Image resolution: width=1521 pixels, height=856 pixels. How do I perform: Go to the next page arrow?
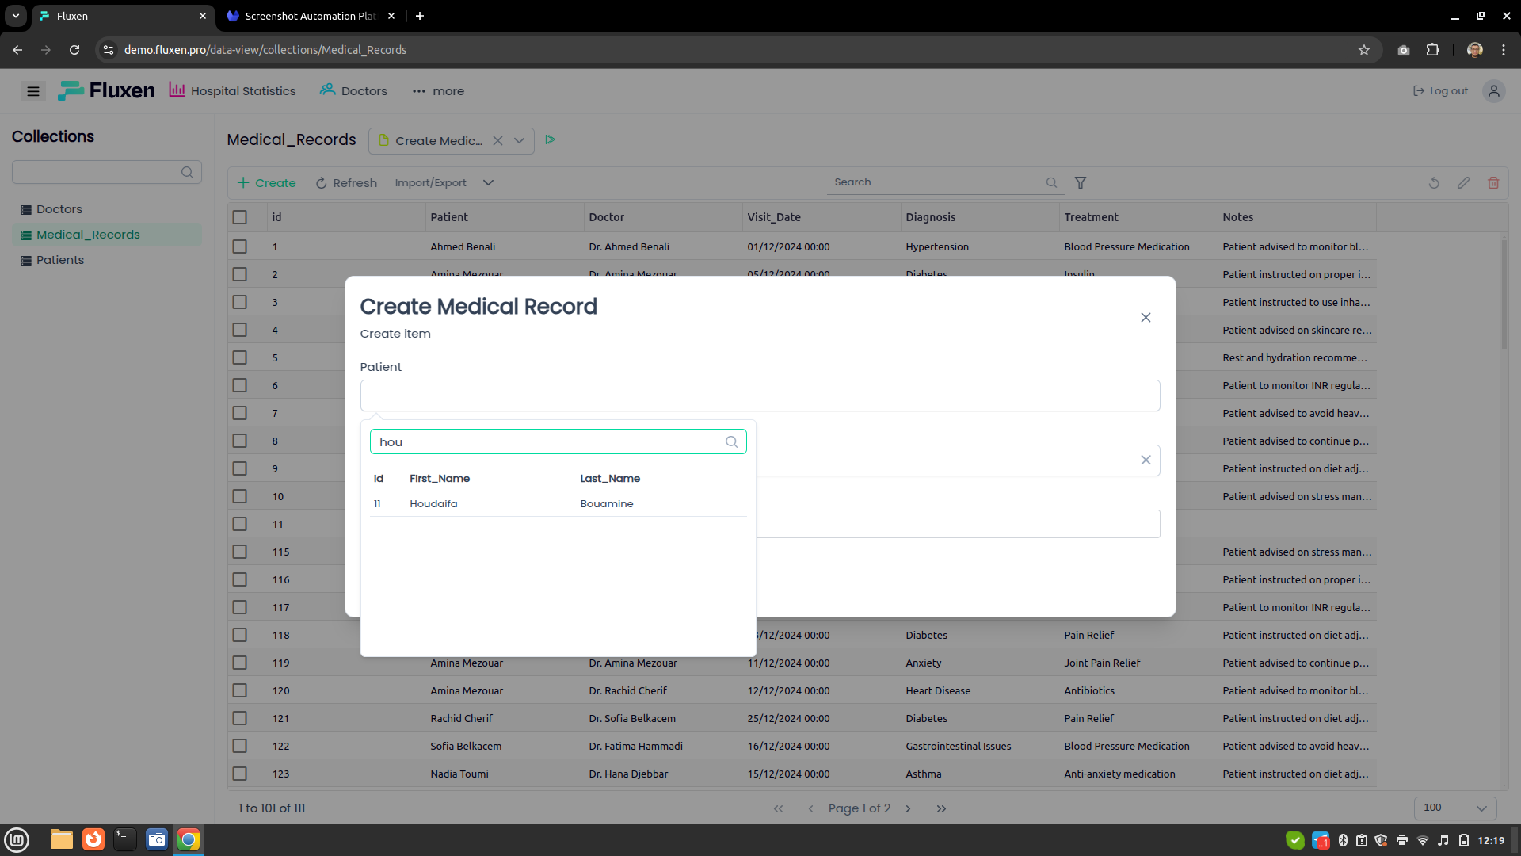(x=908, y=808)
